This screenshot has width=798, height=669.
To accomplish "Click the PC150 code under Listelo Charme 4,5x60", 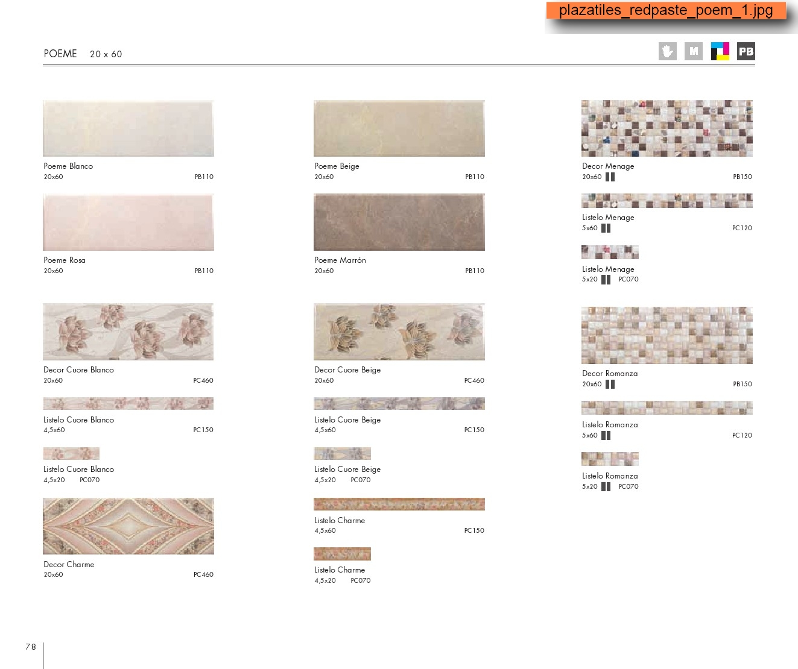I will [474, 531].
